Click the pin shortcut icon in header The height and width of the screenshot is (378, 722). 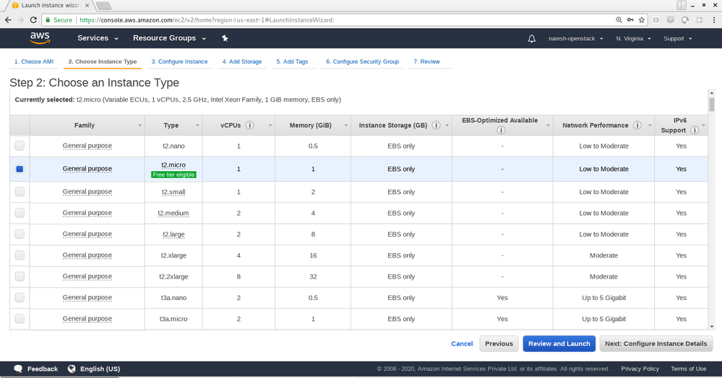(x=225, y=38)
